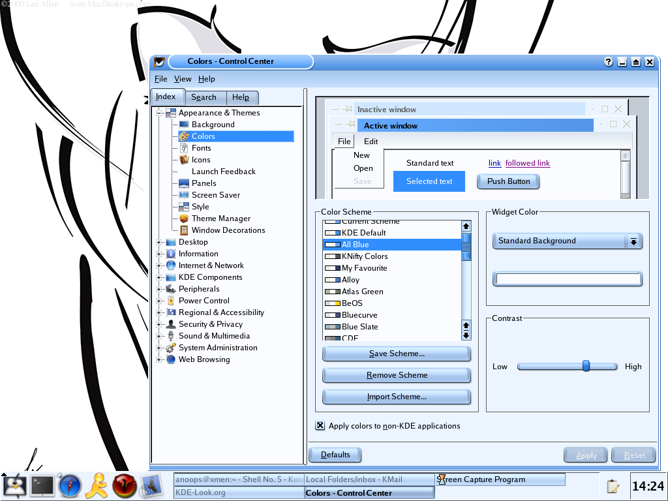Click the Save Scheme... button
Screen dimensions: 668x501
click(397, 354)
